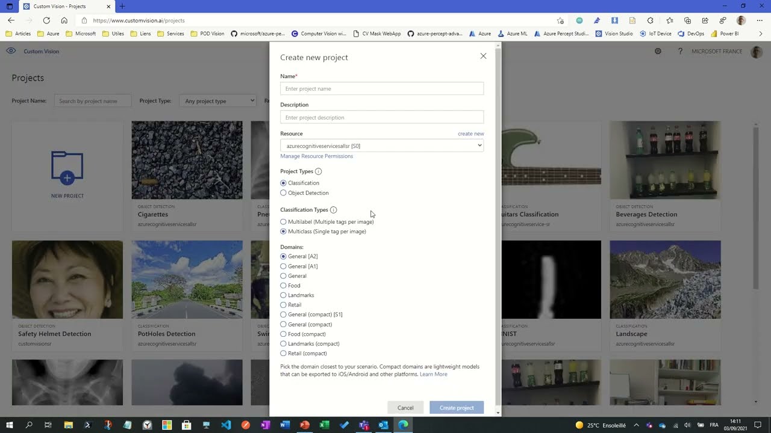Click the project Name input field
The height and width of the screenshot is (433, 771).
(382, 88)
